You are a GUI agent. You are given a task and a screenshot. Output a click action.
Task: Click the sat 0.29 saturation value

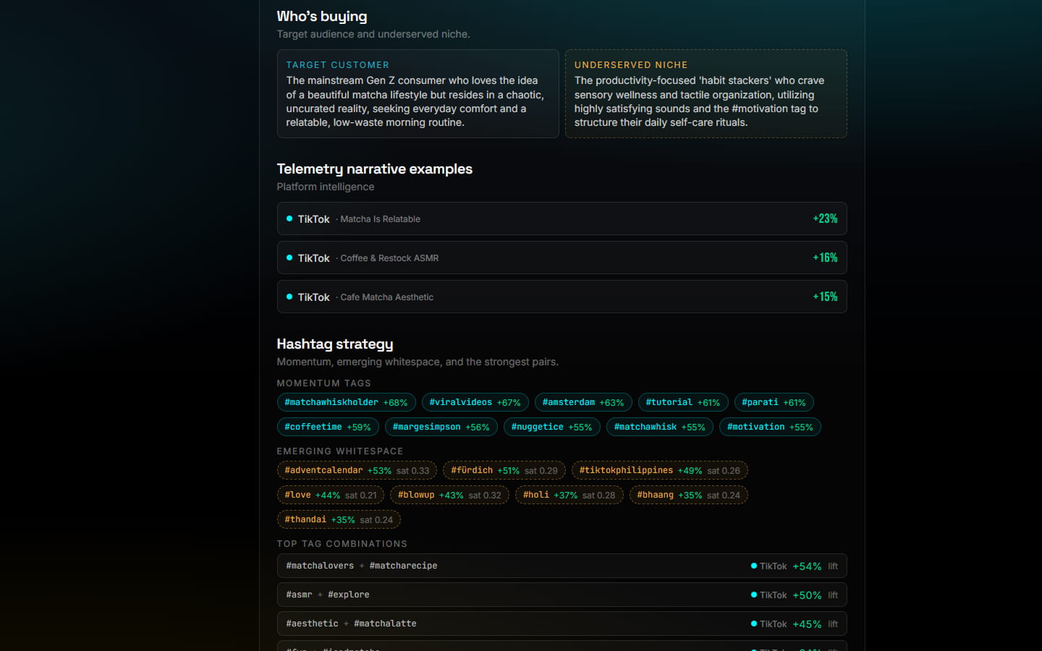tap(541, 471)
